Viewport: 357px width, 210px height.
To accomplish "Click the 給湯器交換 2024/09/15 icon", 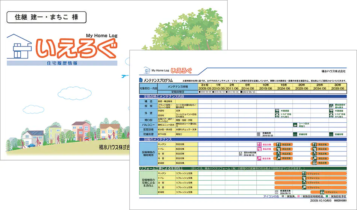I will click(x=277, y=192).
